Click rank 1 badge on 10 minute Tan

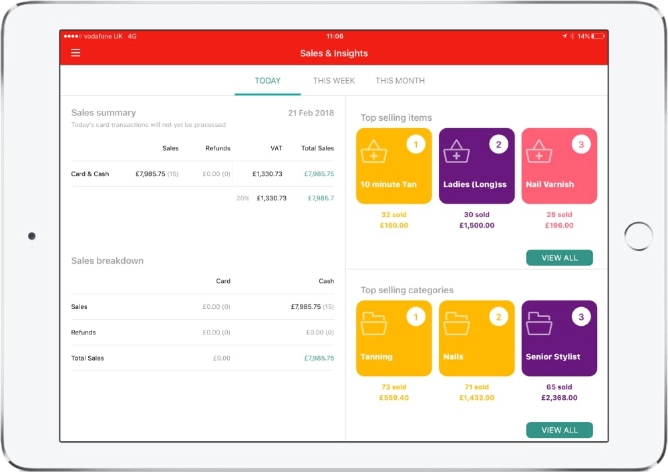pyautogui.click(x=415, y=144)
